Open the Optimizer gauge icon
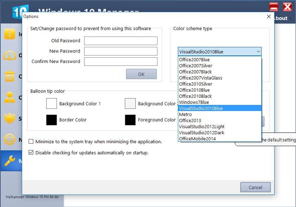Viewport: 296px width, 207px height. click(9, 56)
